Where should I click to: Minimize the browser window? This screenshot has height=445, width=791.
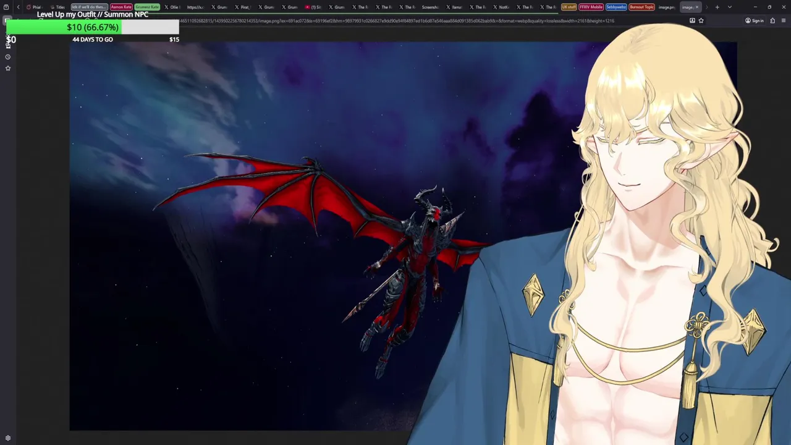pos(755,7)
